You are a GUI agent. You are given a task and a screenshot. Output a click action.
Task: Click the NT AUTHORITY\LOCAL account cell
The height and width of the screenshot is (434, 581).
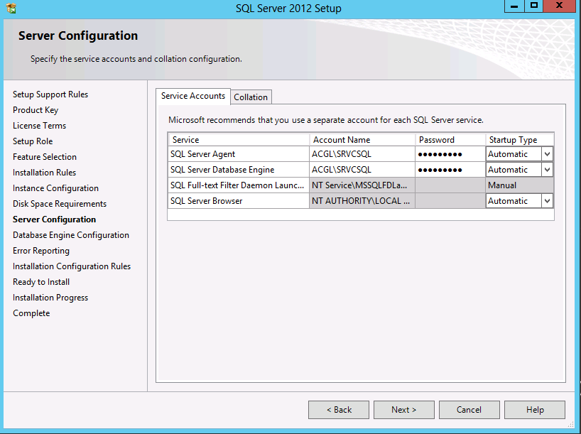(362, 201)
